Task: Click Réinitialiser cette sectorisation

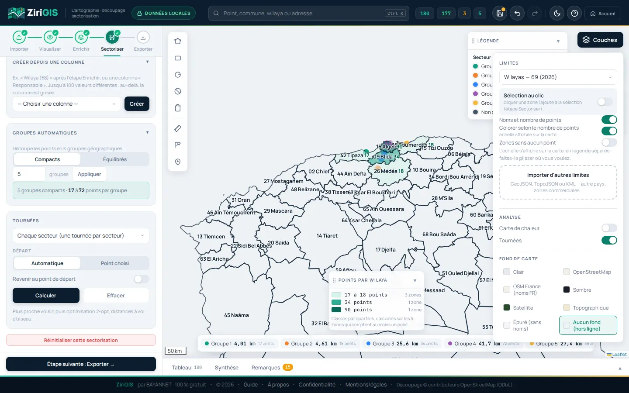Action: pos(81,340)
